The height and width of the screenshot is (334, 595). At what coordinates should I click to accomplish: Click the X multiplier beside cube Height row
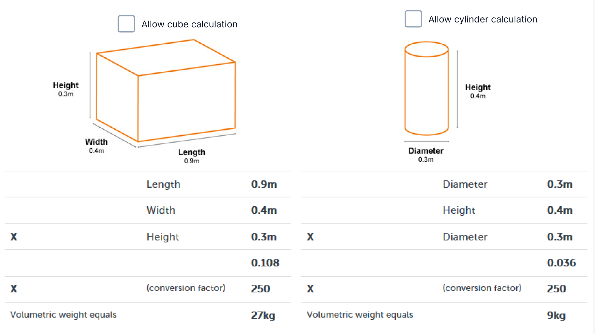point(14,237)
